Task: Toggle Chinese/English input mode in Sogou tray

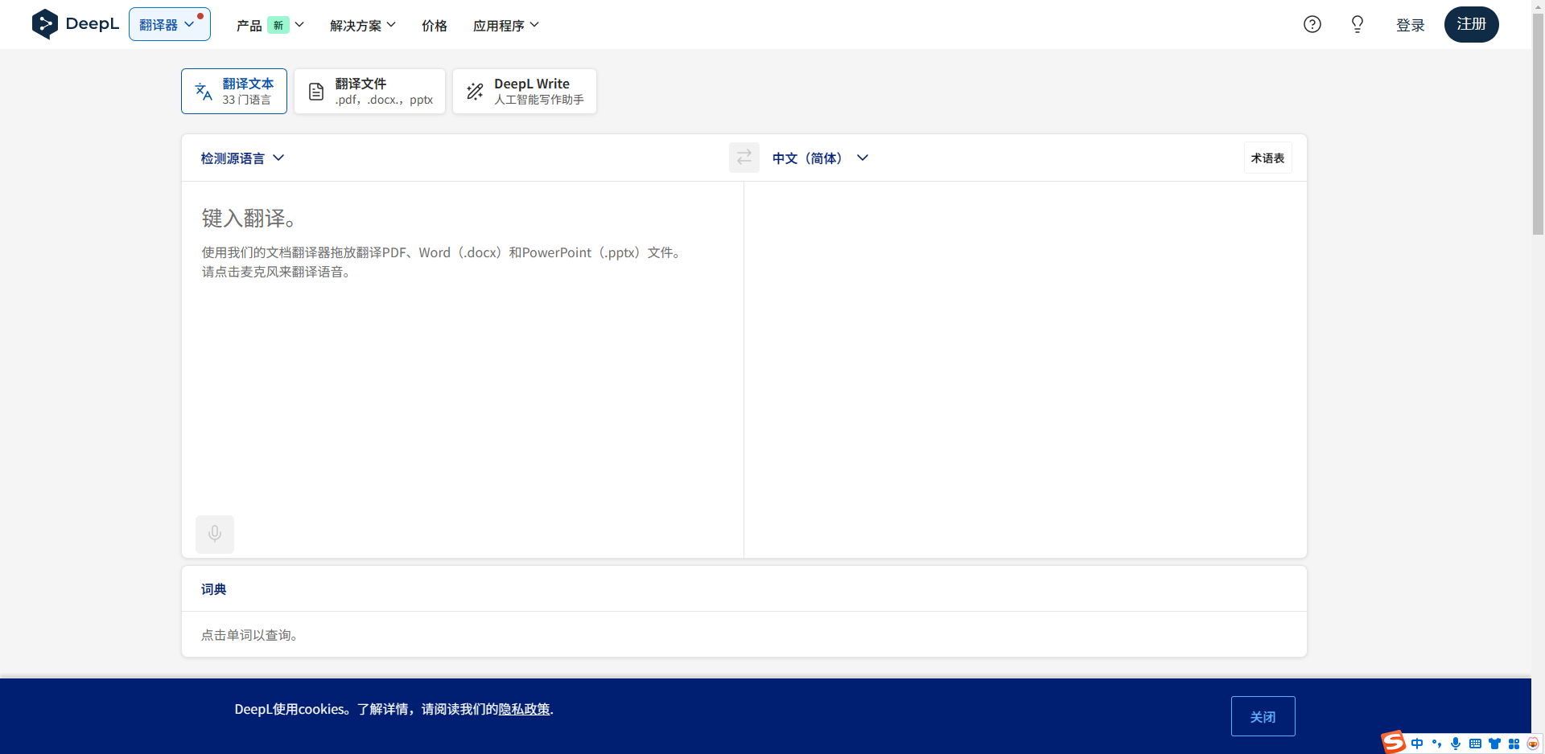Action: 1417,744
